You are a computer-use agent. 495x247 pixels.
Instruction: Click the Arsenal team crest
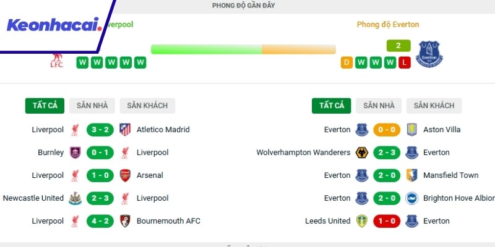point(125,175)
